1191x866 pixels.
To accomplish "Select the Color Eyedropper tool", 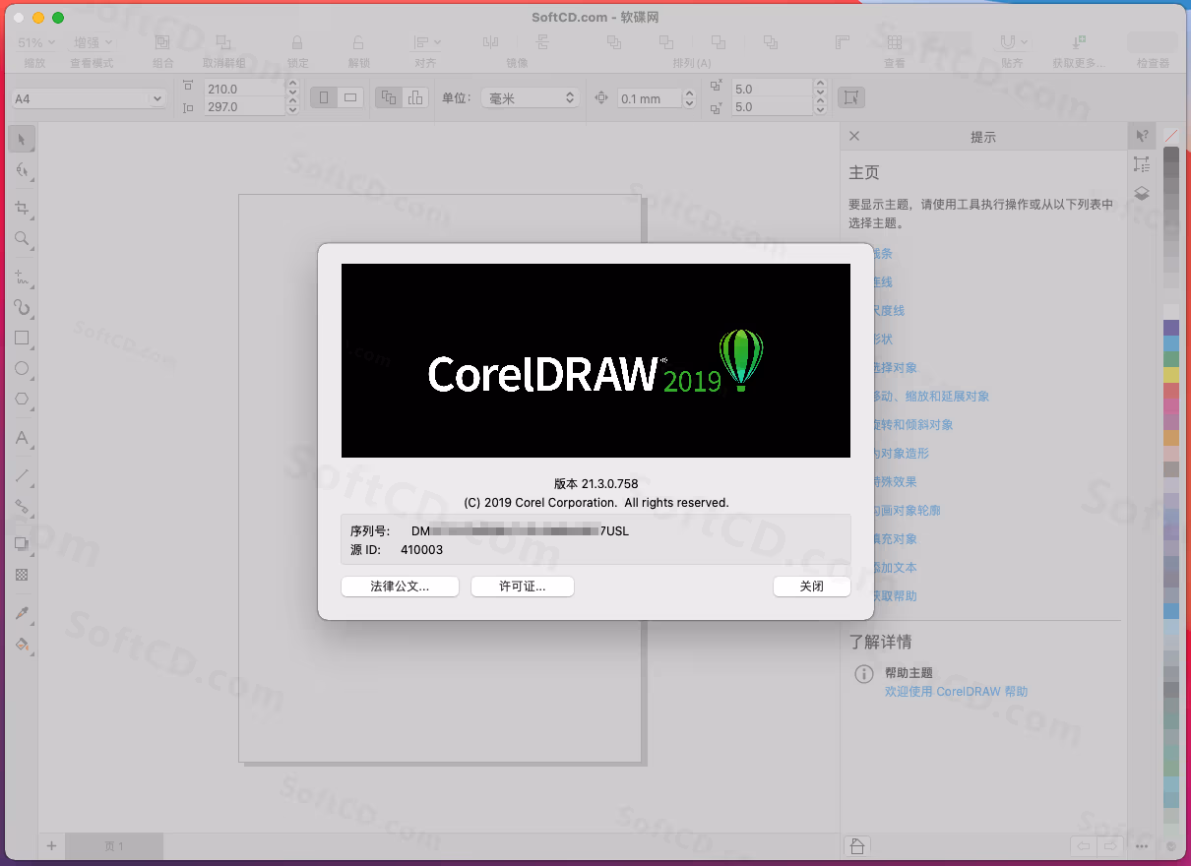I will pyautogui.click(x=22, y=614).
